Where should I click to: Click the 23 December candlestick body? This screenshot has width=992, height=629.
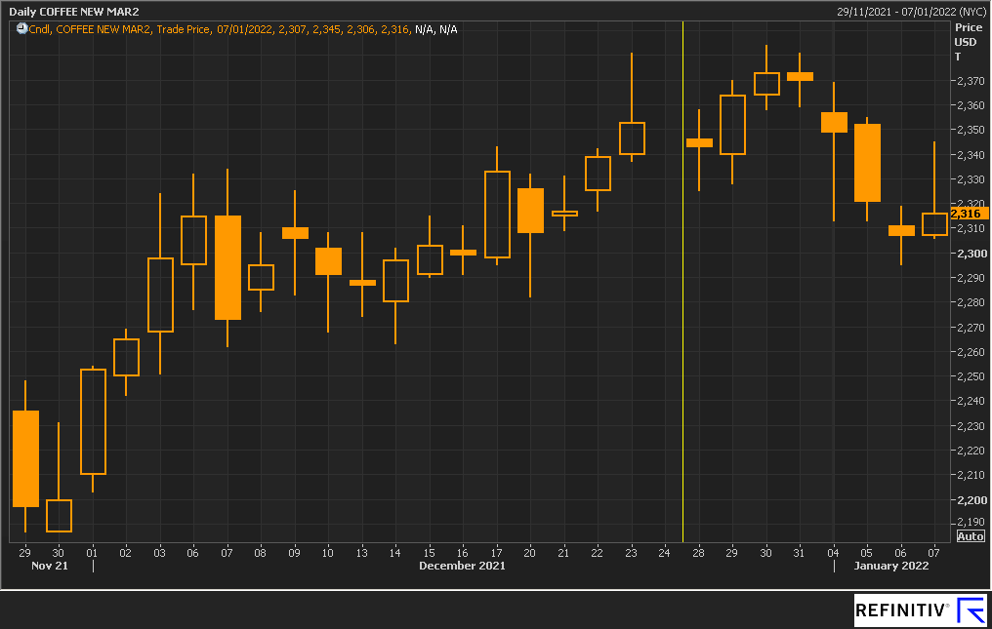click(632, 138)
